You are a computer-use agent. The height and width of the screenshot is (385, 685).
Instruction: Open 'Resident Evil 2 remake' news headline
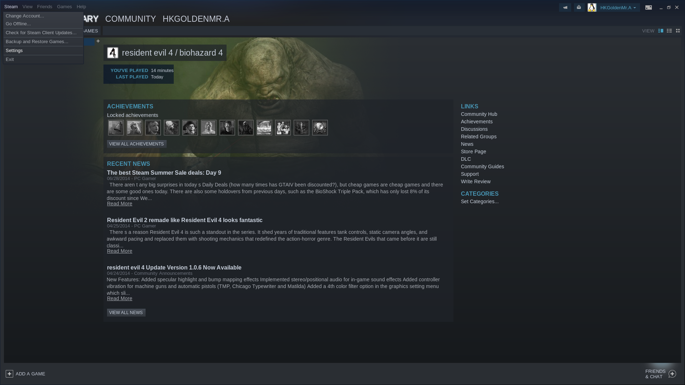(x=185, y=220)
